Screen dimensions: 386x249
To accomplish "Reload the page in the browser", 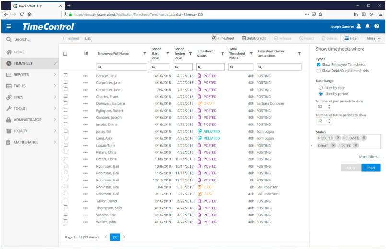I will [22, 14].
